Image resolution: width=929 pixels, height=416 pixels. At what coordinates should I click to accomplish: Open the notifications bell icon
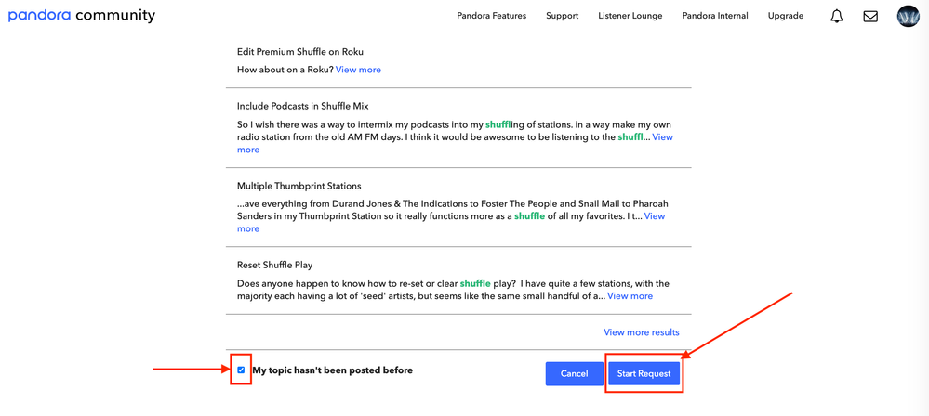(x=837, y=16)
